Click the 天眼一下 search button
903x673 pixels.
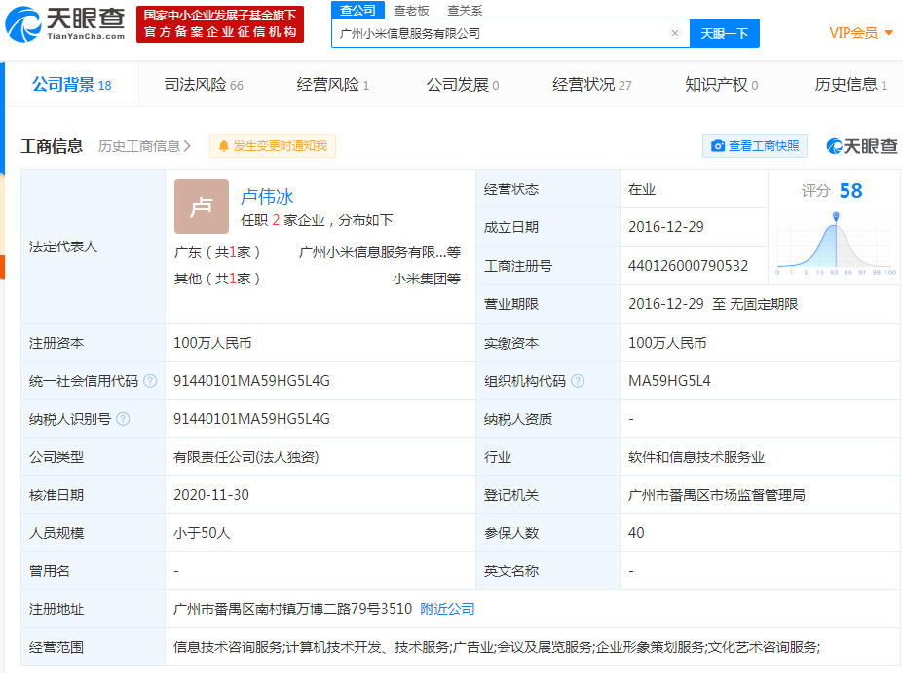tap(725, 33)
